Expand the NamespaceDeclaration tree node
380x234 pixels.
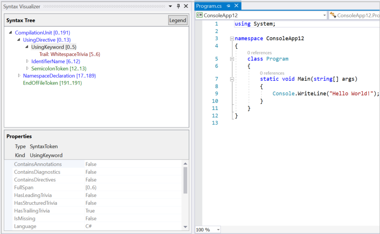coord(19,76)
